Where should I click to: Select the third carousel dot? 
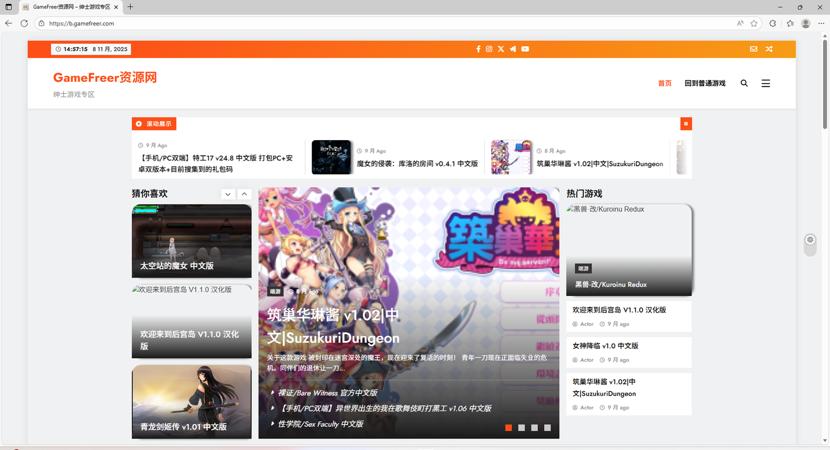(x=534, y=427)
